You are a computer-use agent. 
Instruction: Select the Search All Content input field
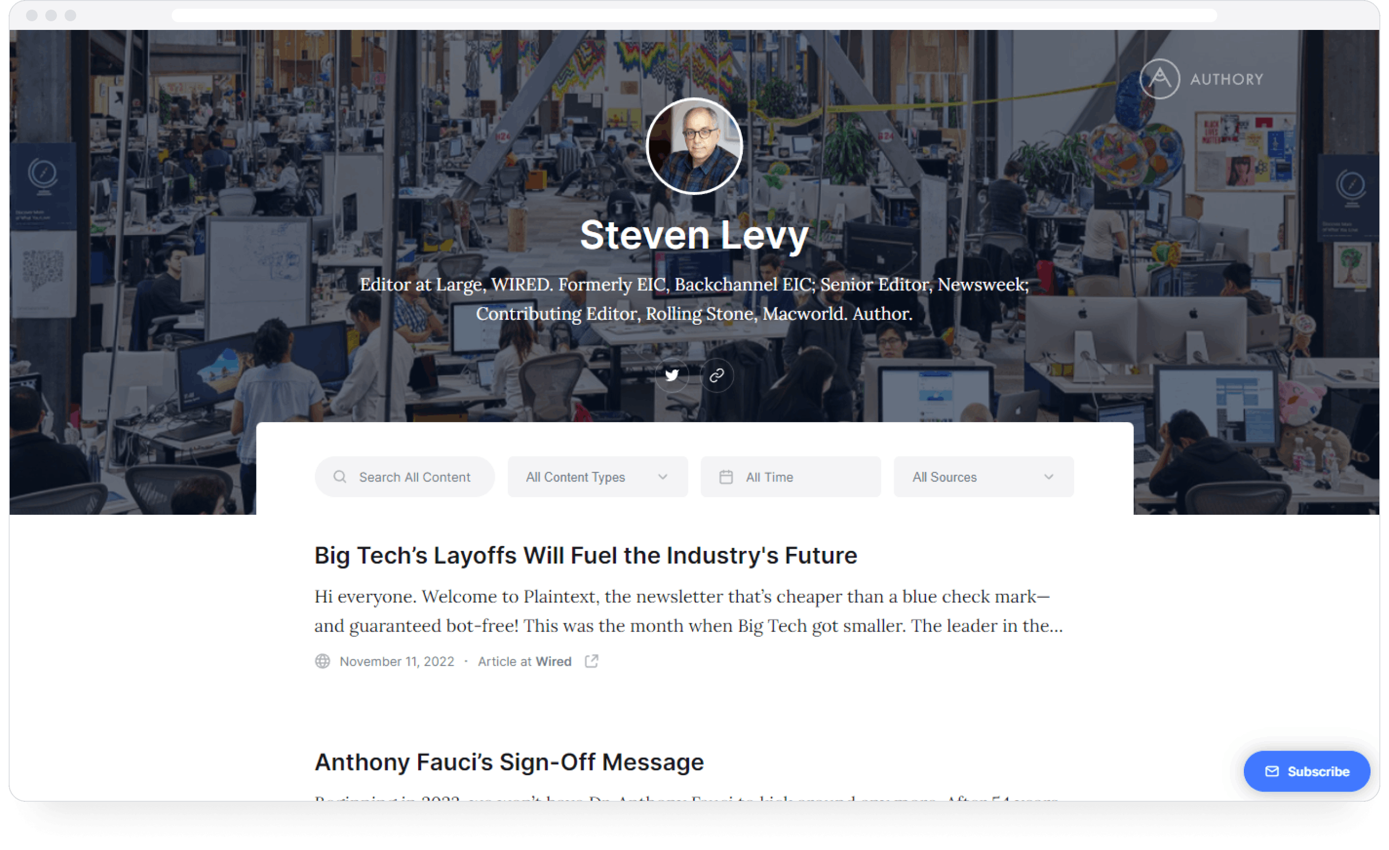tap(403, 476)
